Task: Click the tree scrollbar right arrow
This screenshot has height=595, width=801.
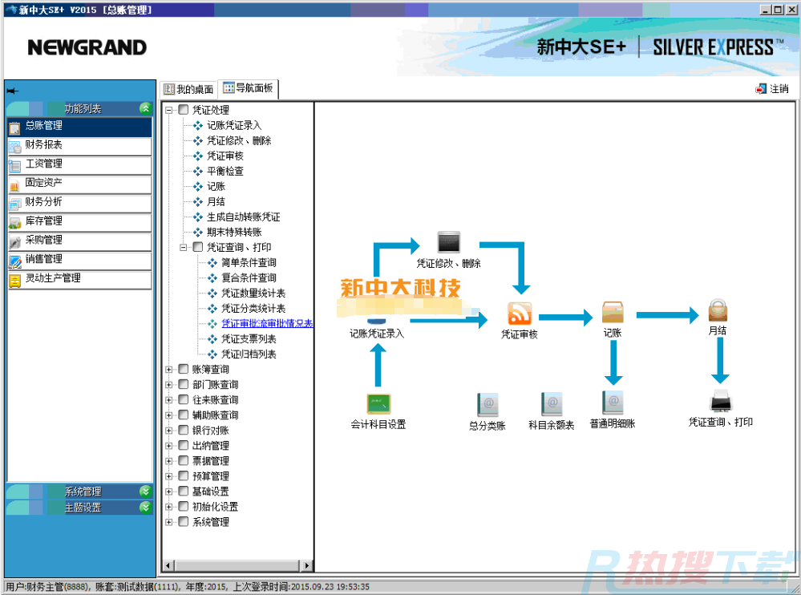Action: pyautogui.click(x=306, y=565)
